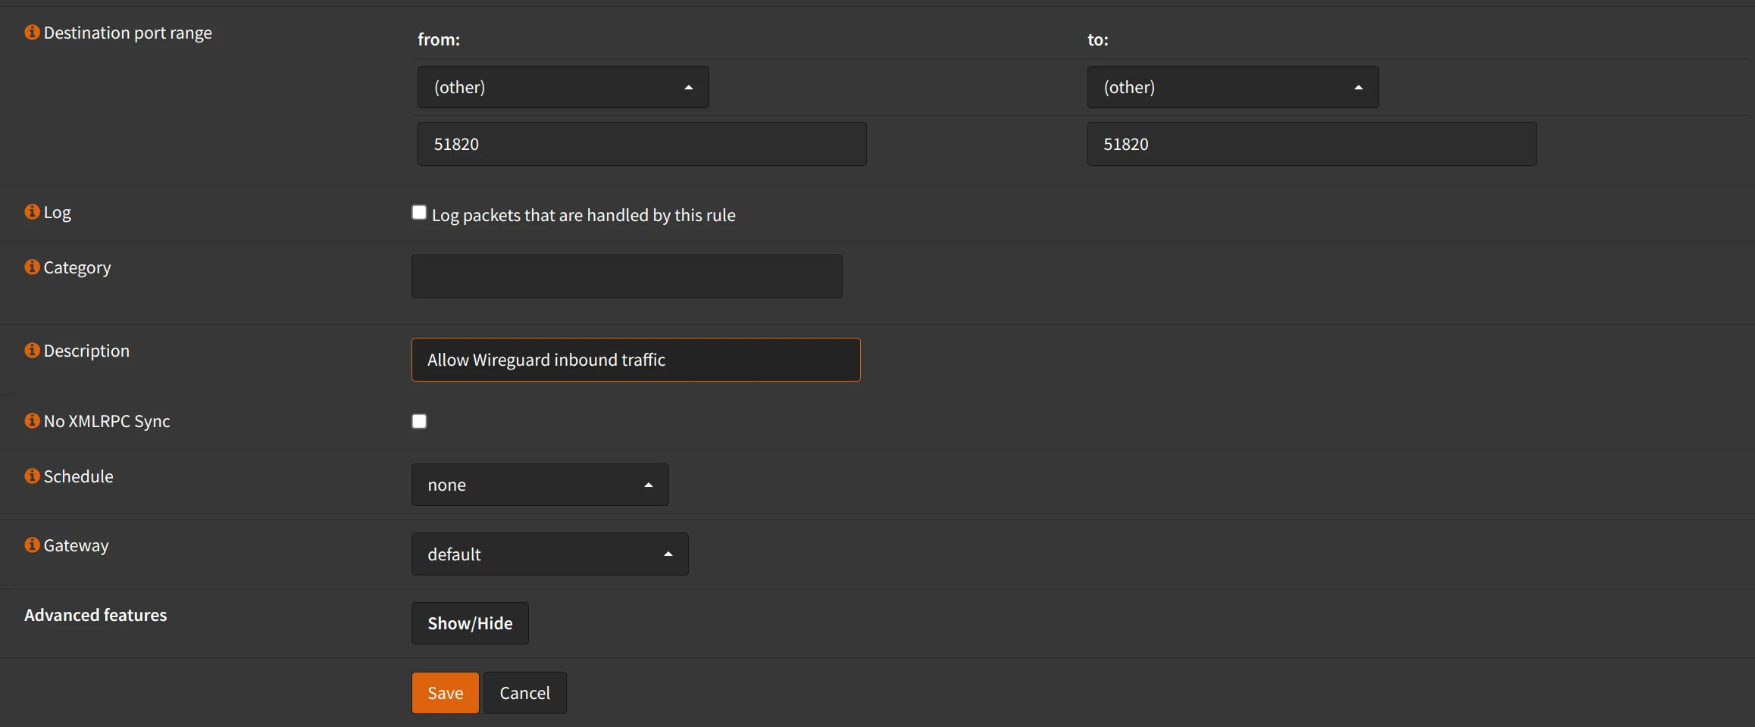Open the 'to' port type dropdown
The height and width of the screenshot is (727, 1755).
(x=1232, y=87)
